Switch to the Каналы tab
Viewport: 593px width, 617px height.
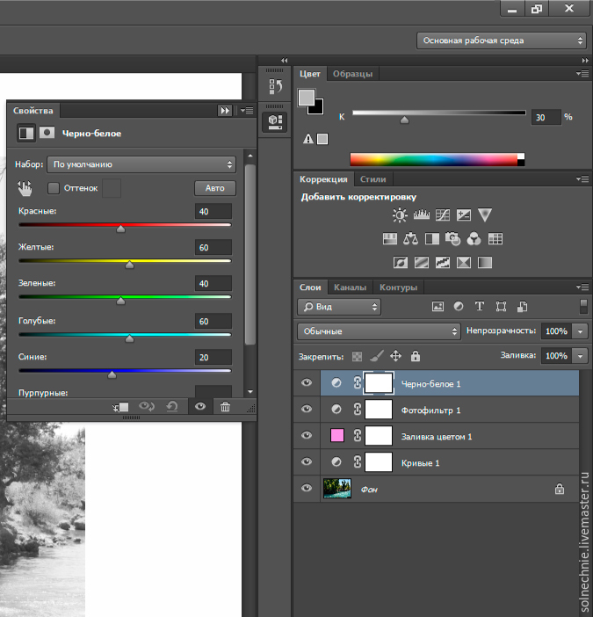coord(350,287)
